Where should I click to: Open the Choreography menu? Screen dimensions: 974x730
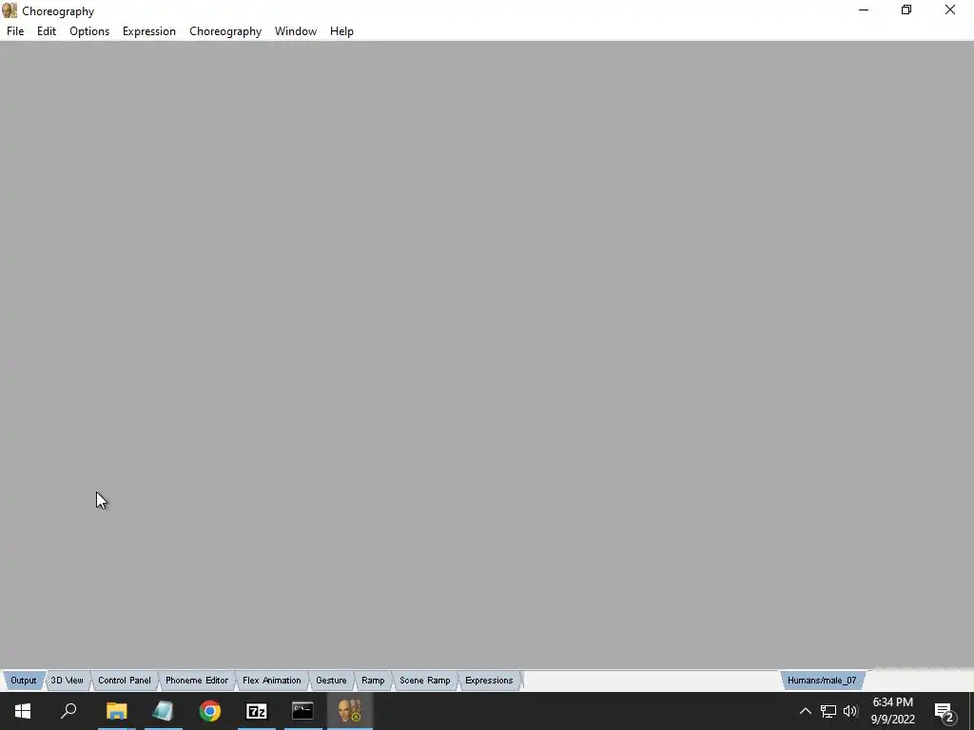click(x=225, y=31)
